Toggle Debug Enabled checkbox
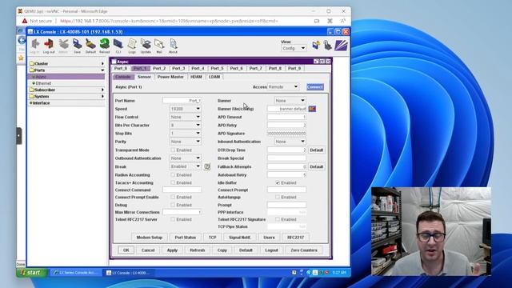Screen dimensions: 512x288 click(x=173, y=205)
